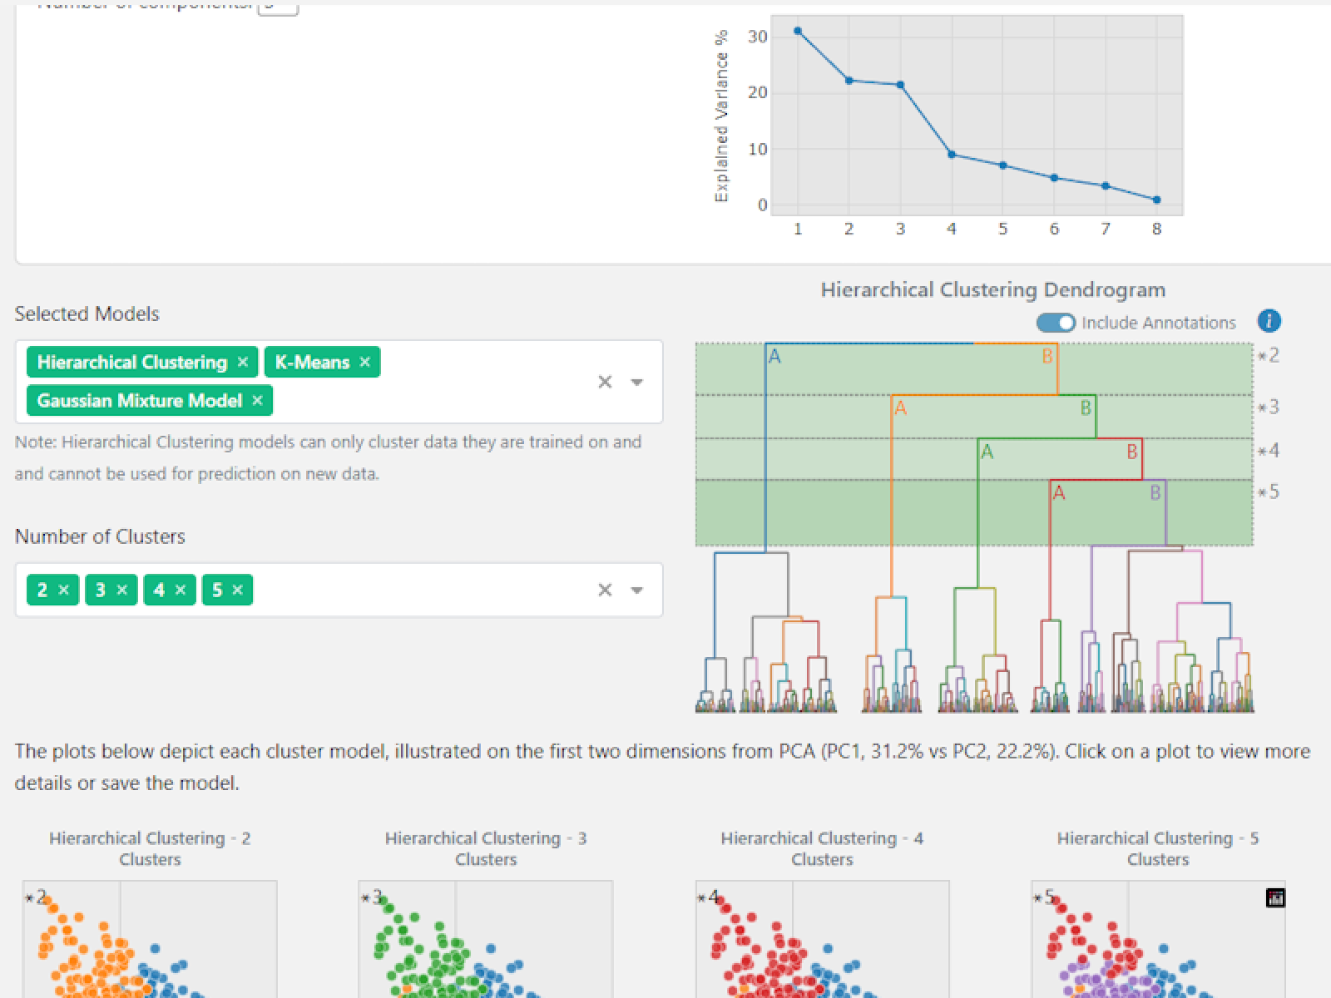Viewport: 1331px width, 998px height.
Task: Click the dendrogram info icon
Action: [1269, 321]
